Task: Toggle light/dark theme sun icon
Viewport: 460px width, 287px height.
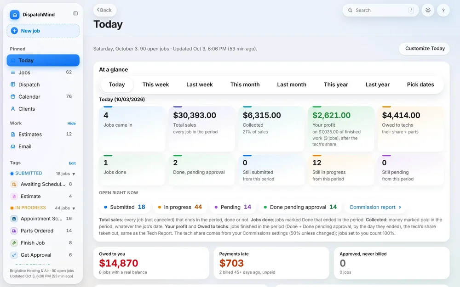Action: pos(428,10)
